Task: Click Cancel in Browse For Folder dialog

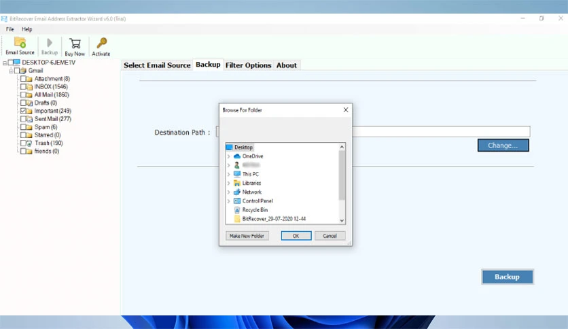Action: 330,236
